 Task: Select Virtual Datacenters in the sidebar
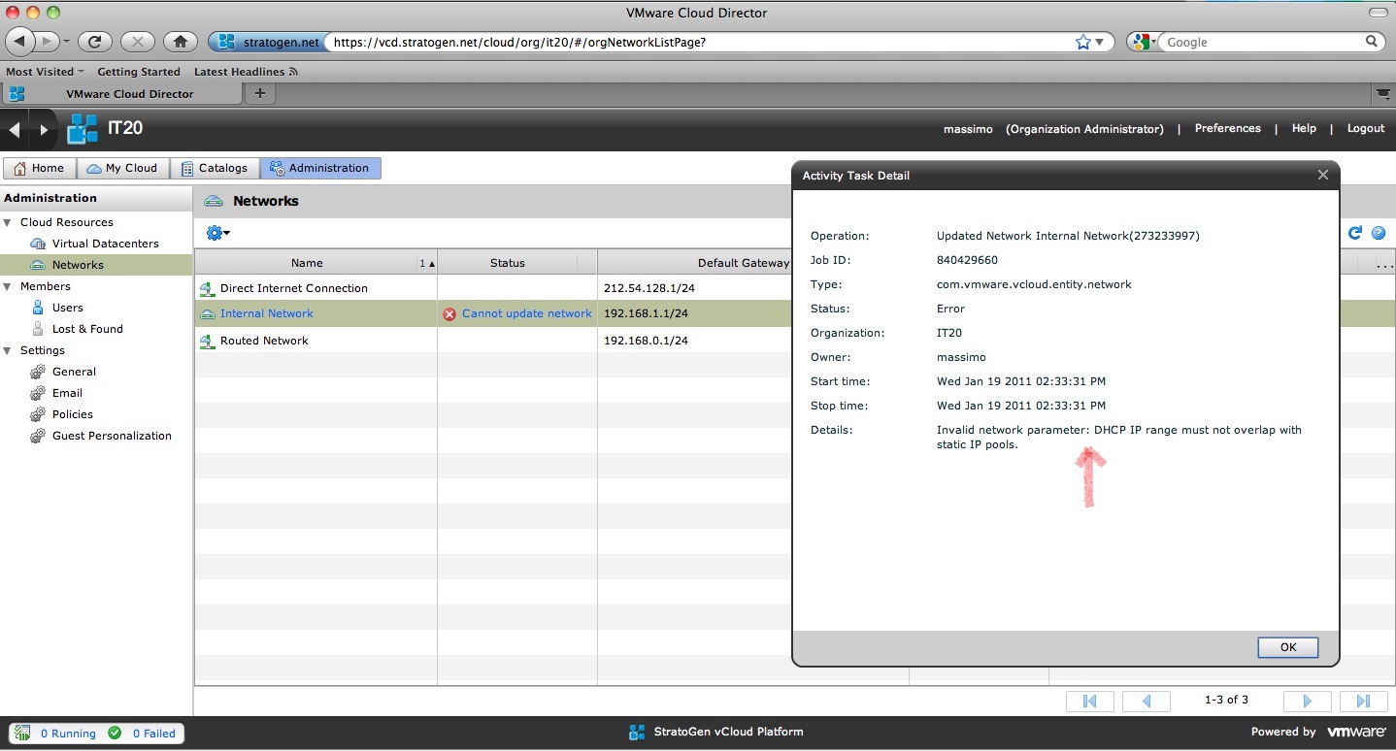[105, 244]
